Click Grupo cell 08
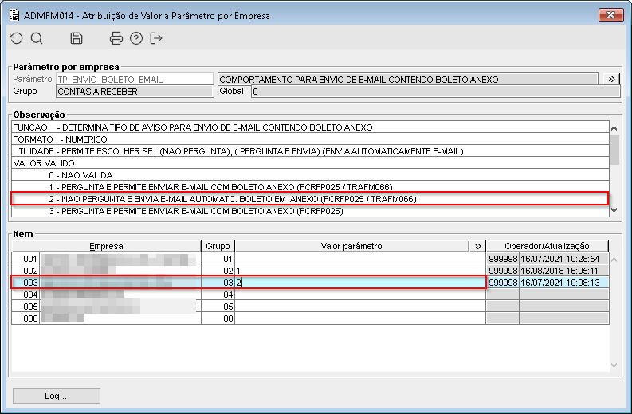The width and height of the screenshot is (632, 414). pos(218,318)
